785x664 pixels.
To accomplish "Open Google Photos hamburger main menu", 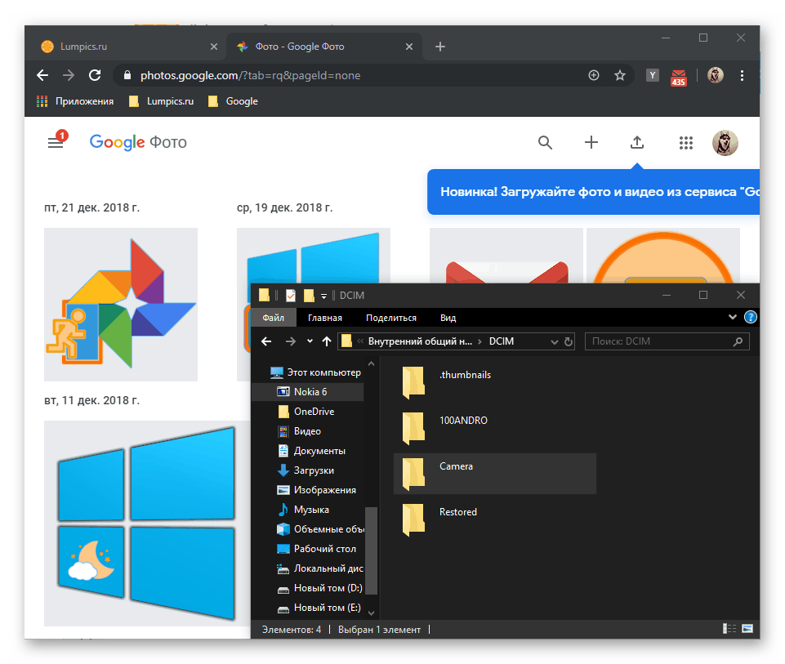I will tap(56, 143).
